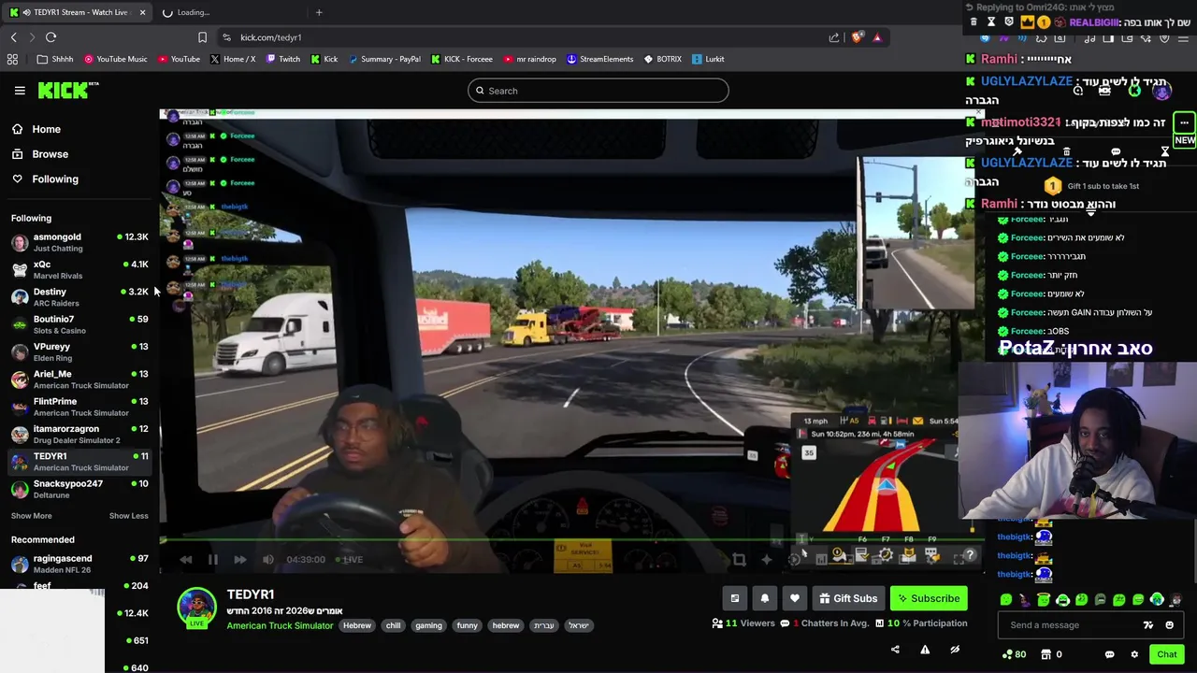
Task: Focus the Search field
Action: point(598,91)
